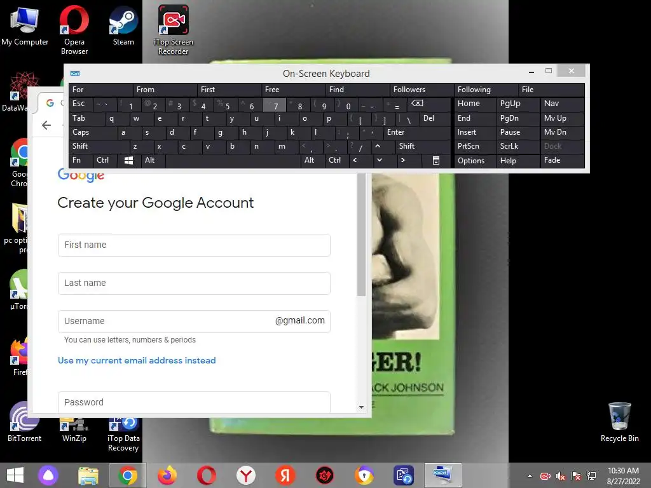The image size is (651, 488).
Task: Choose 'Followers' text prediction
Action: 422,90
